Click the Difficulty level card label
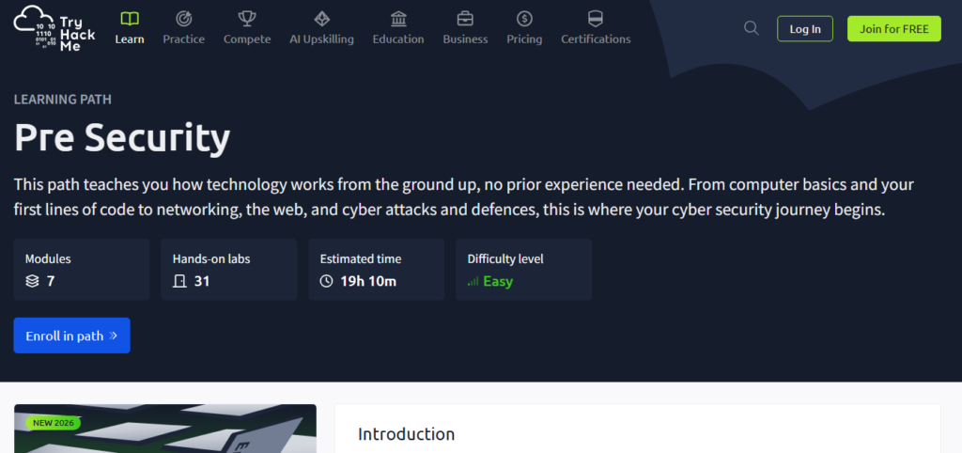This screenshot has width=962, height=453. 504,259
